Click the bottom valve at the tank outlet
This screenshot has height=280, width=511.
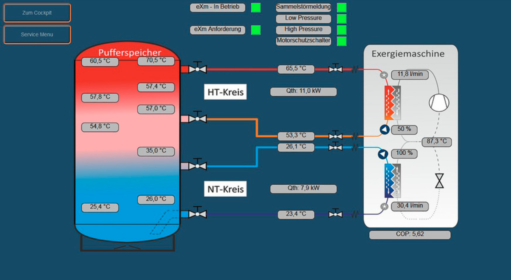coord(197,213)
